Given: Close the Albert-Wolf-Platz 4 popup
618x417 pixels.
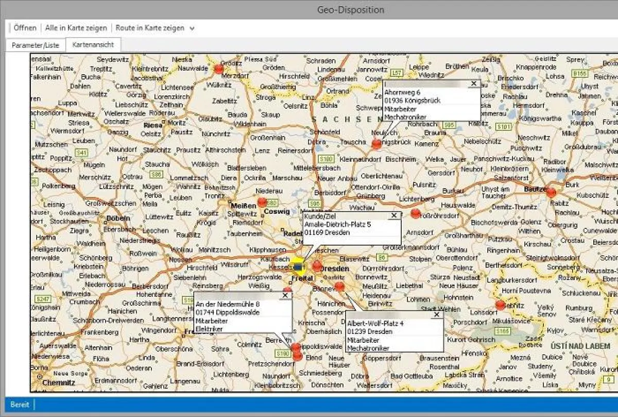Looking at the screenshot, I should [437, 314].
